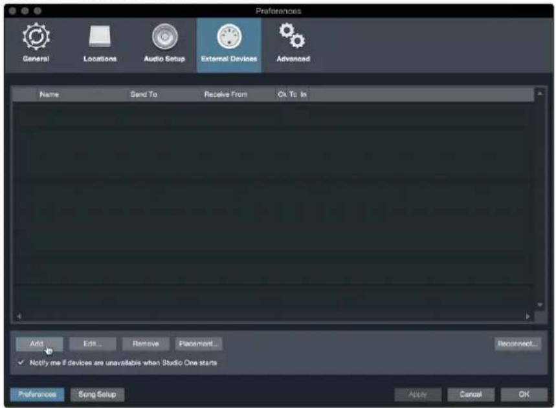Open the Placement dialog
The image size is (556, 408).
pos(199,343)
